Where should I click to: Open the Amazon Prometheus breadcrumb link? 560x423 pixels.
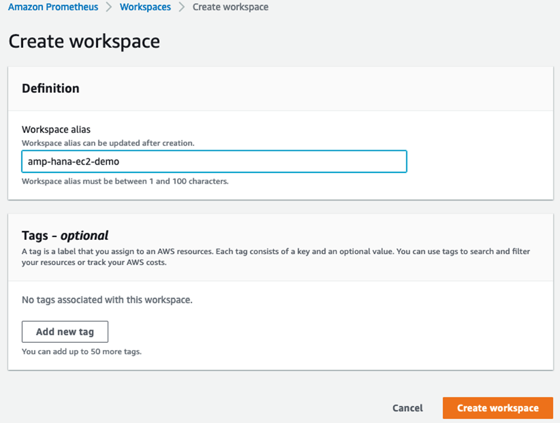(x=53, y=7)
